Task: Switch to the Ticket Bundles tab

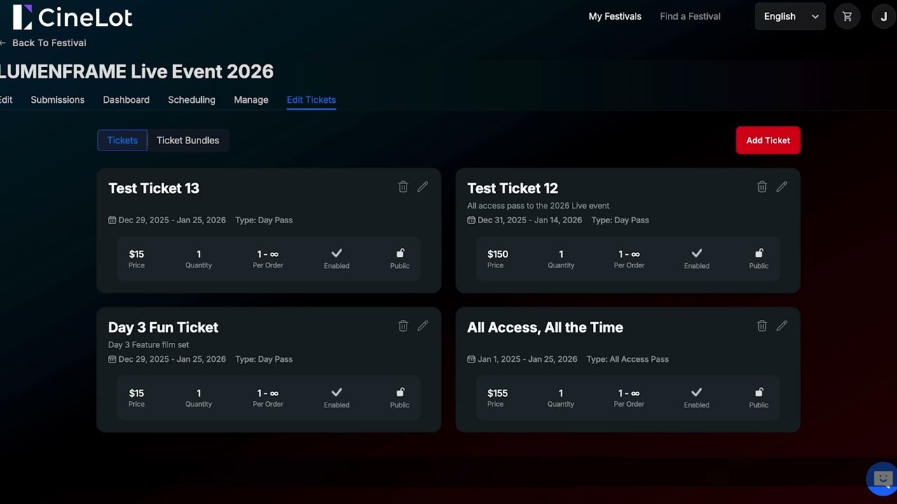Action: click(x=188, y=140)
